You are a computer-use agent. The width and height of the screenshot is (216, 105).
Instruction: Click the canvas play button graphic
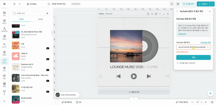pyautogui.click(x=134, y=76)
